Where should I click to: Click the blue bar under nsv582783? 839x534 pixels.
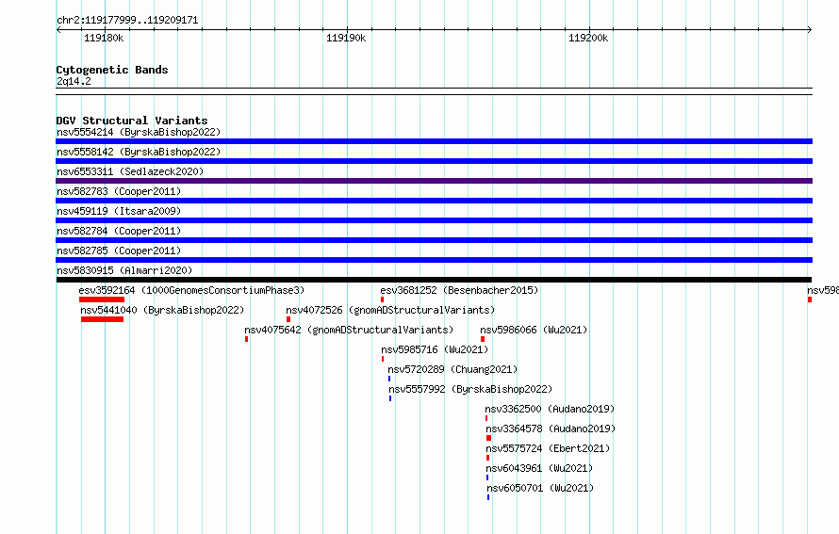[x=434, y=201]
